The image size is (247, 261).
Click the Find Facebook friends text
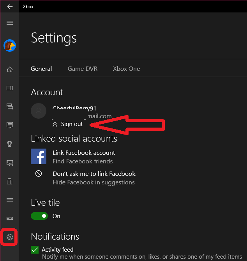[83, 161]
